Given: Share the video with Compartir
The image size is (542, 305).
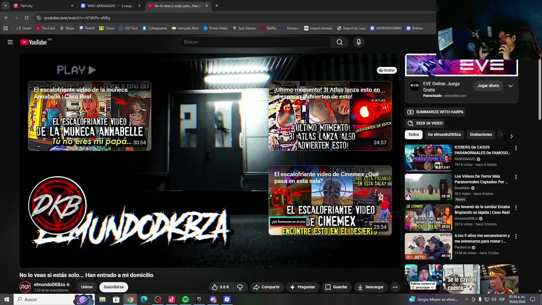Looking at the screenshot, I should [266, 287].
